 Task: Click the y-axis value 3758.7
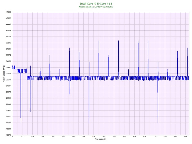click(x=9, y=49)
